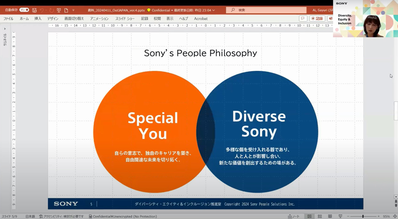Switch to Slide Sorter view icon
This screenshot has width=398, height=219.
click(320, 216)
